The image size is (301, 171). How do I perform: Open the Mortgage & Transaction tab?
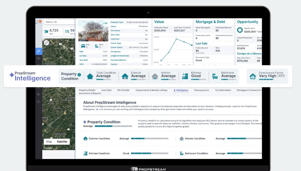point(249,90)
